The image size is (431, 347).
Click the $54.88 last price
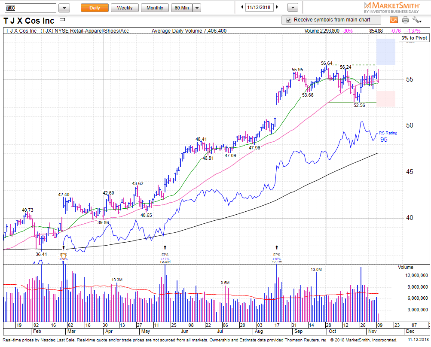[x=376, y=31]
